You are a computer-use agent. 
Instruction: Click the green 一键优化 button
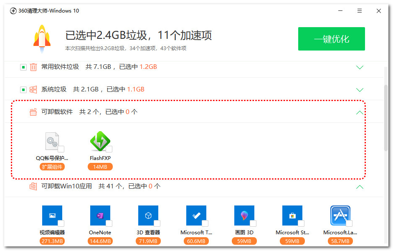[331, 38]
